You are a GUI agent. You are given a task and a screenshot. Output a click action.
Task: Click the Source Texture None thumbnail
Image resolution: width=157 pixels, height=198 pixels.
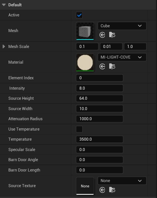(x=85, y=186)
